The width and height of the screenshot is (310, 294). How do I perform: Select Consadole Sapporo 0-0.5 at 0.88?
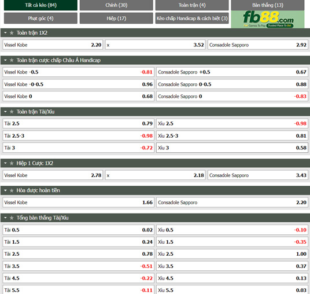tap(232, 84)
